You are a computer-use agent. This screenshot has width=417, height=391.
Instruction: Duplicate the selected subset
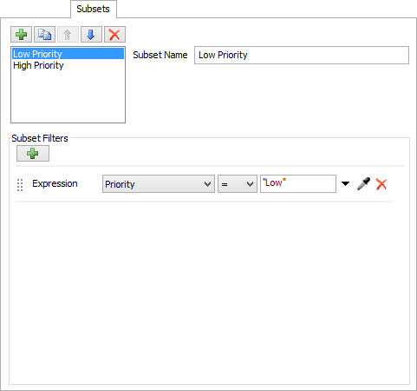tap(44, 35)
